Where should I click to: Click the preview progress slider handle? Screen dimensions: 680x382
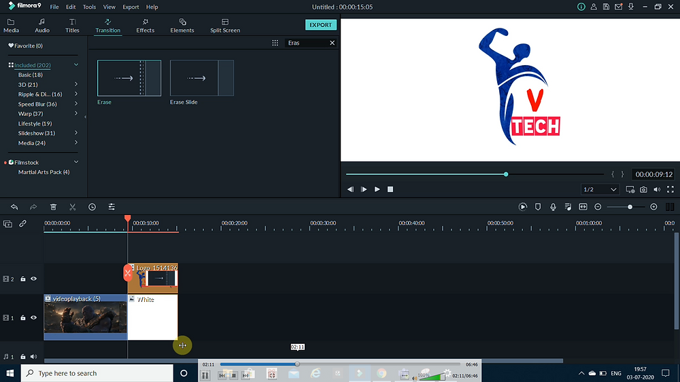click(506, 174)
